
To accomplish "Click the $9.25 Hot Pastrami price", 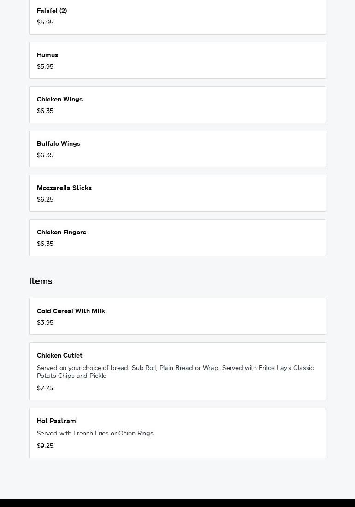I will coord(45,446).
